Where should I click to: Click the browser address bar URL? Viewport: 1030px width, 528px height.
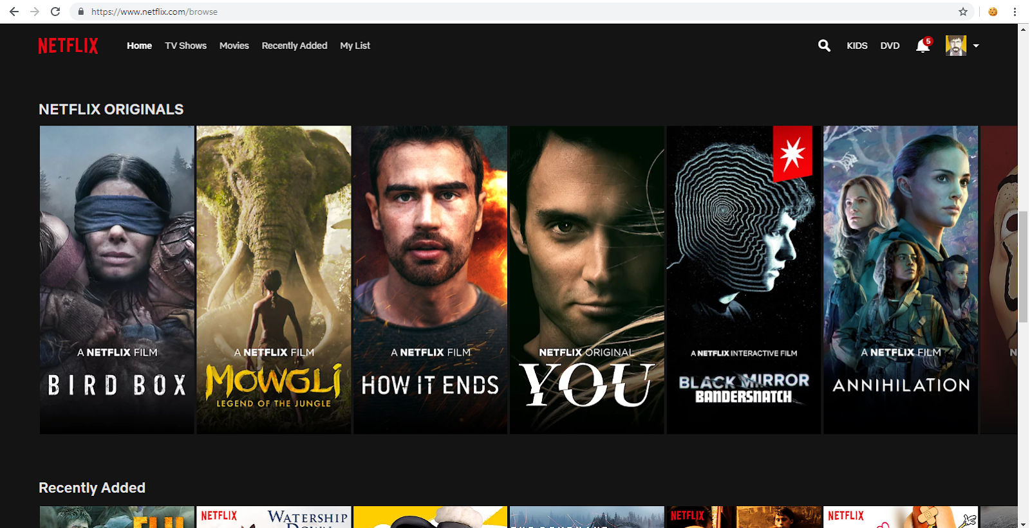point(154,12)
